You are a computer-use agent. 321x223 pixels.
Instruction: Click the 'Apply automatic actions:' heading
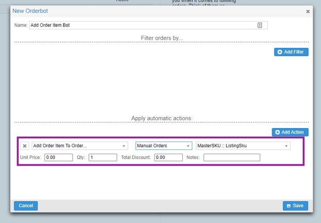pos(162,118)
